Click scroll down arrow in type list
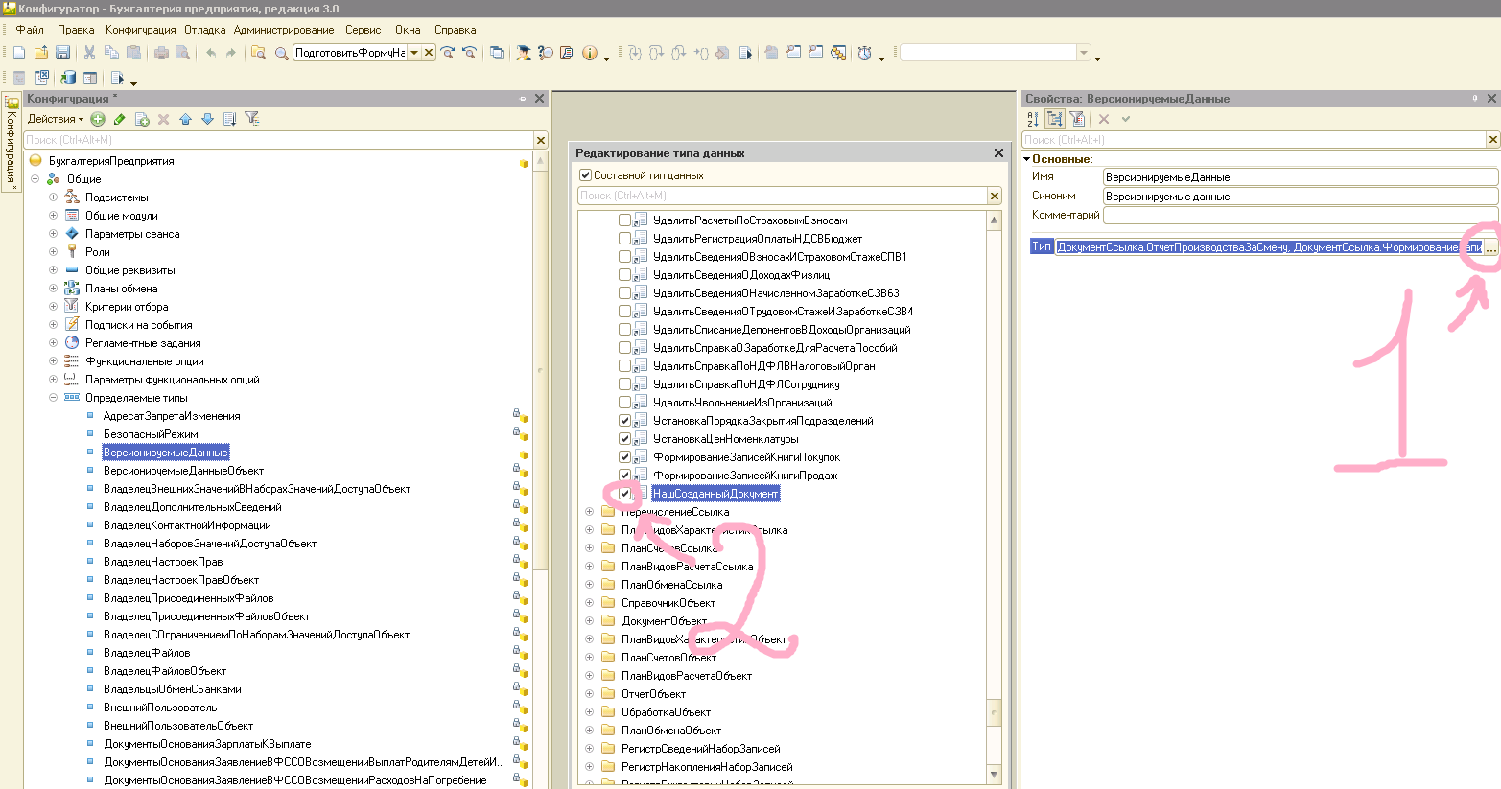 (994, 775)
